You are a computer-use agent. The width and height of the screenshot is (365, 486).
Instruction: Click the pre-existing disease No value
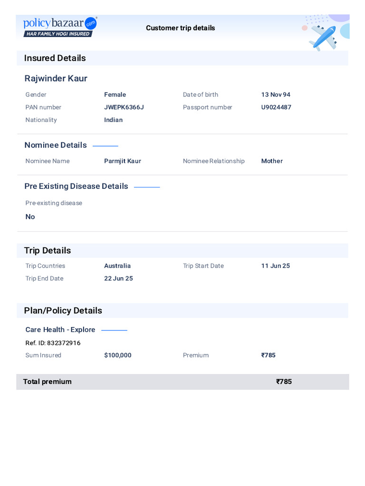pos(30,216)
